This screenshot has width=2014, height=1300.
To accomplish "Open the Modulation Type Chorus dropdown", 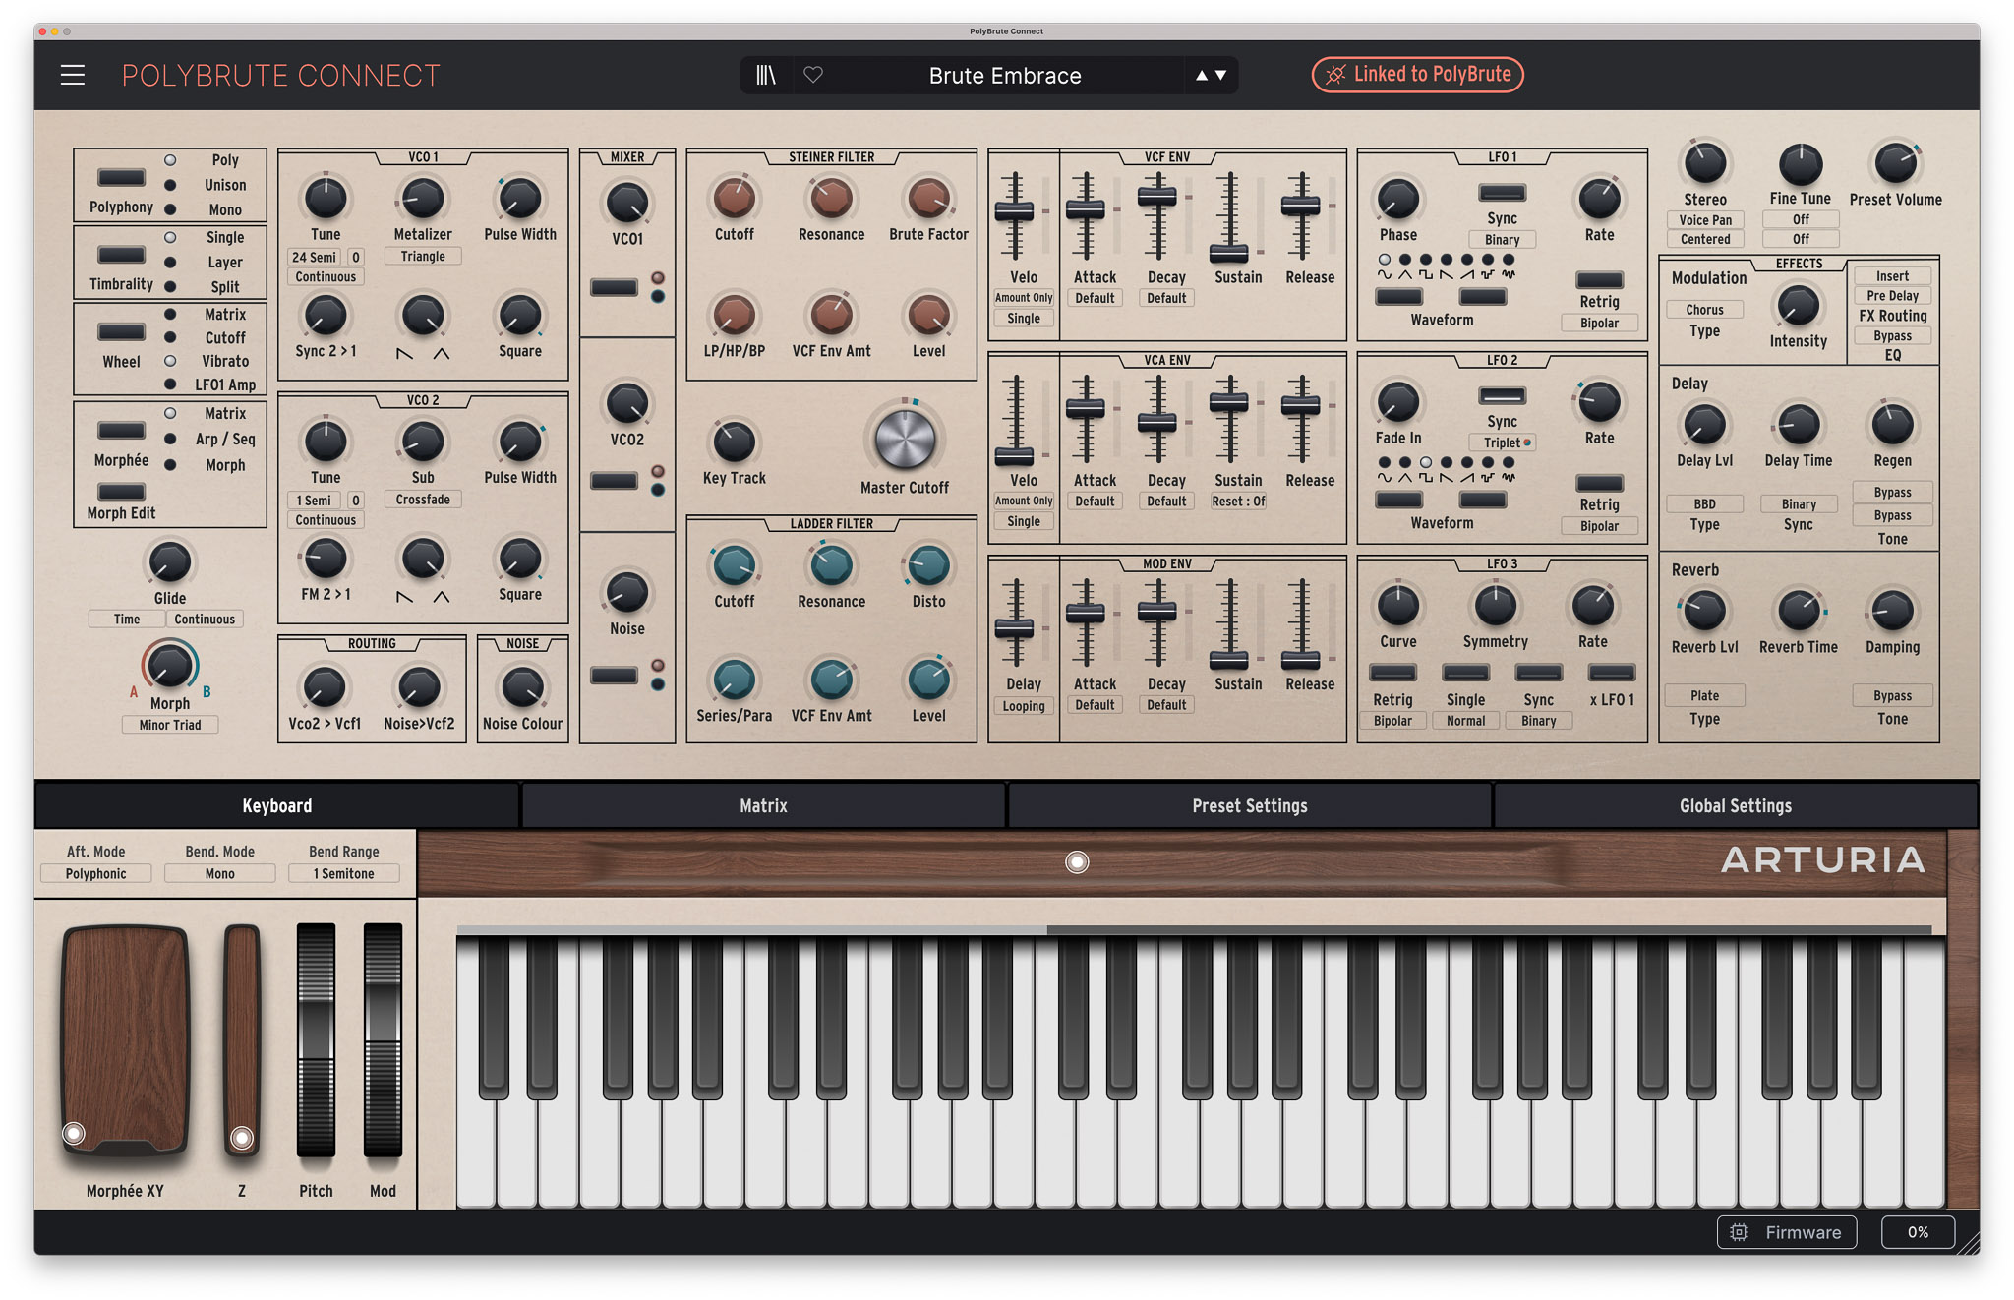I will coord(1704,310).
